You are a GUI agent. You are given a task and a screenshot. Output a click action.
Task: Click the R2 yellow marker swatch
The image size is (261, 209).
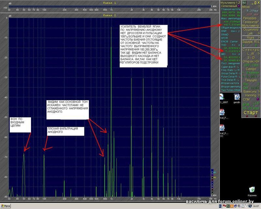point(212,177)
